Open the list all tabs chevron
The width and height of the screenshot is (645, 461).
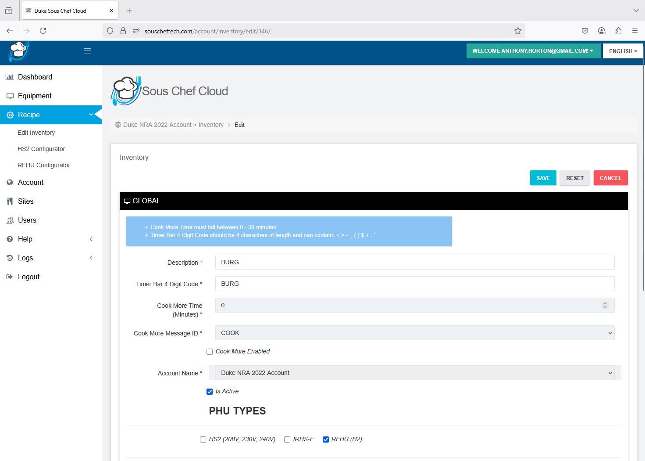(636, 11)
